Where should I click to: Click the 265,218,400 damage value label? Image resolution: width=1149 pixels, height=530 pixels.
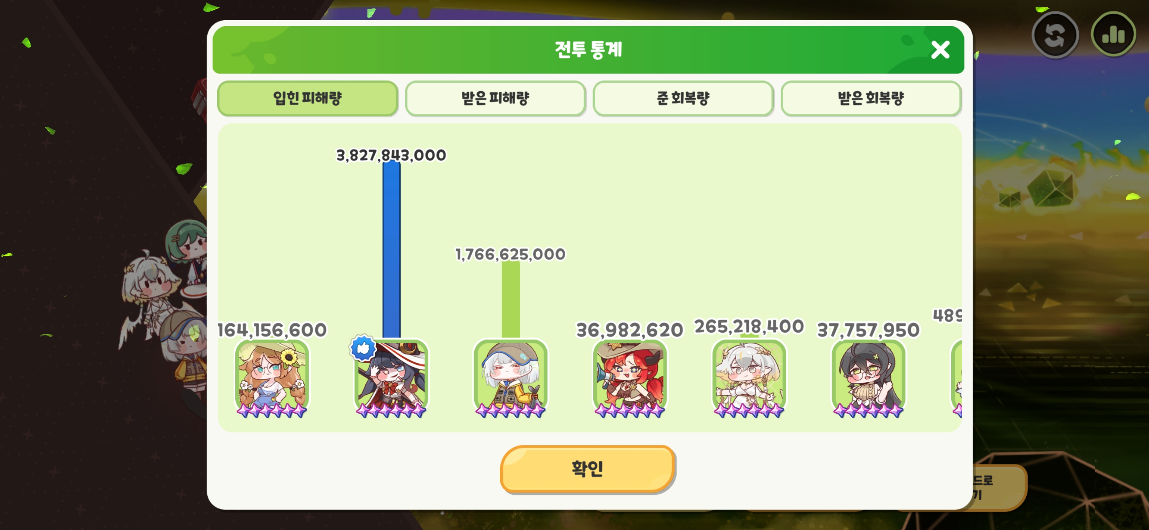coord(749,326)
